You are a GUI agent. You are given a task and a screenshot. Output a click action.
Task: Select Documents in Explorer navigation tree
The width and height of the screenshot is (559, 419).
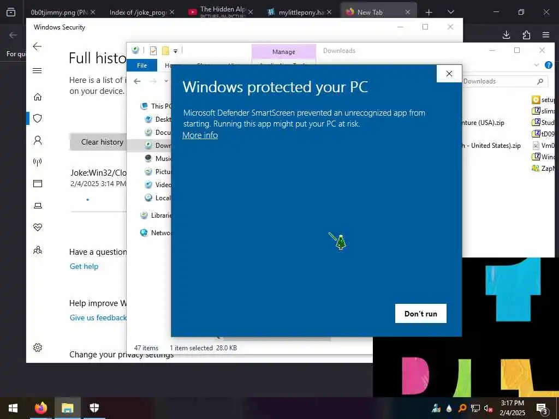pyautogui.click(x=158, y=132)
